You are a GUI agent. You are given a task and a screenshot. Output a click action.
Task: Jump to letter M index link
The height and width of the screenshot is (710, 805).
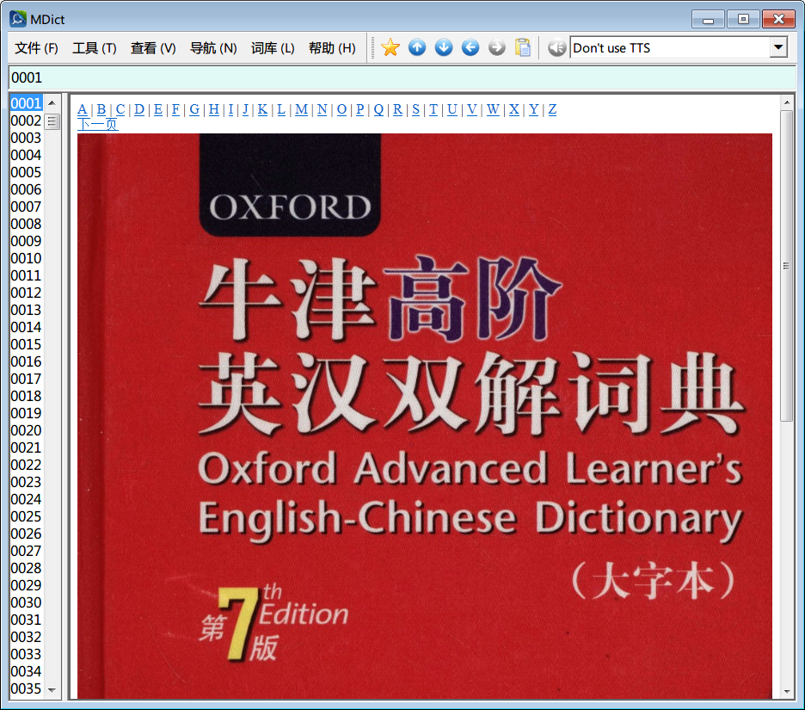[x=301, y=109]
